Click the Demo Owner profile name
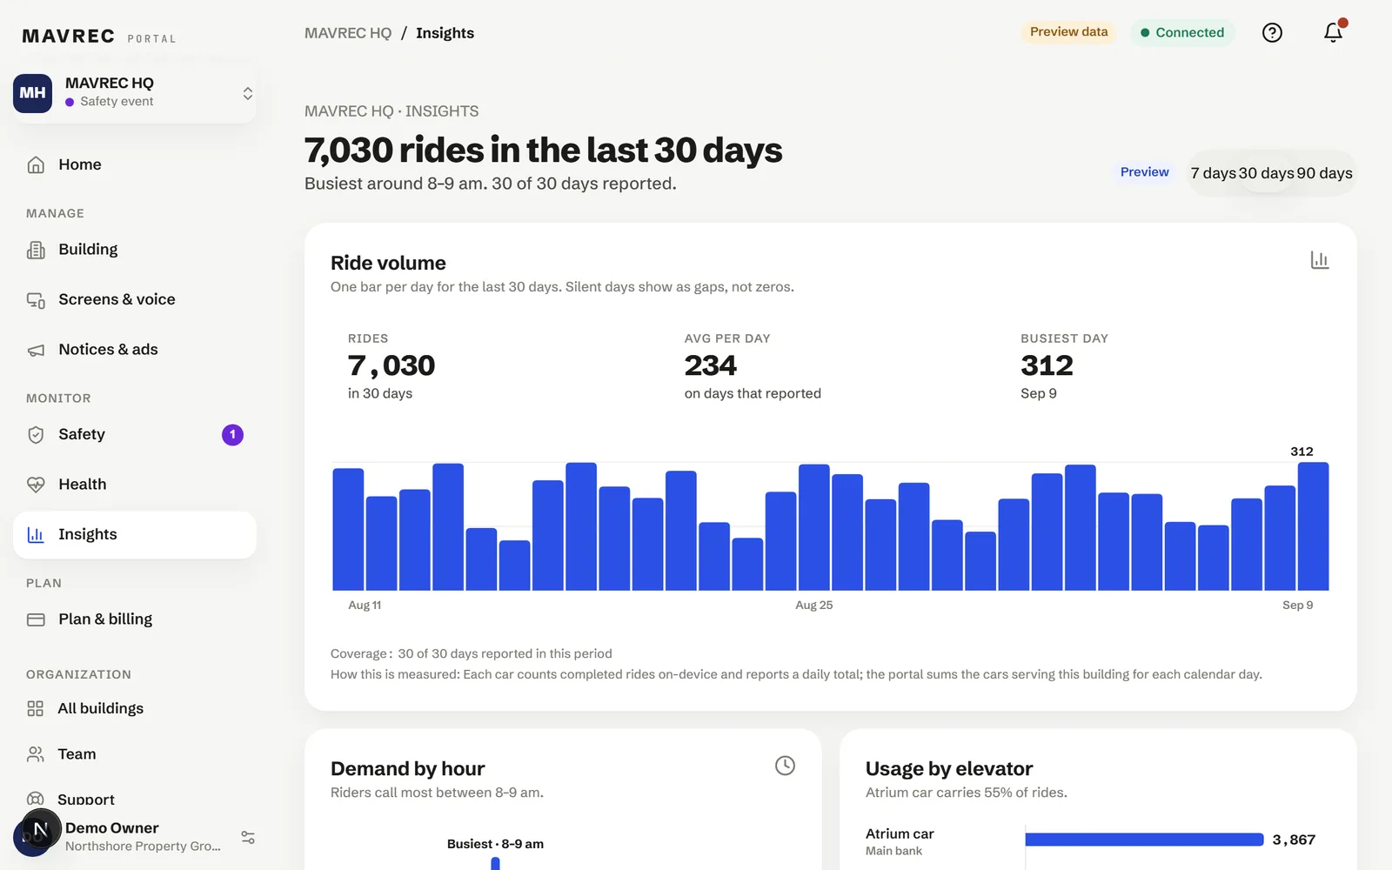The image size is (1392, 870). coord(111,828)
